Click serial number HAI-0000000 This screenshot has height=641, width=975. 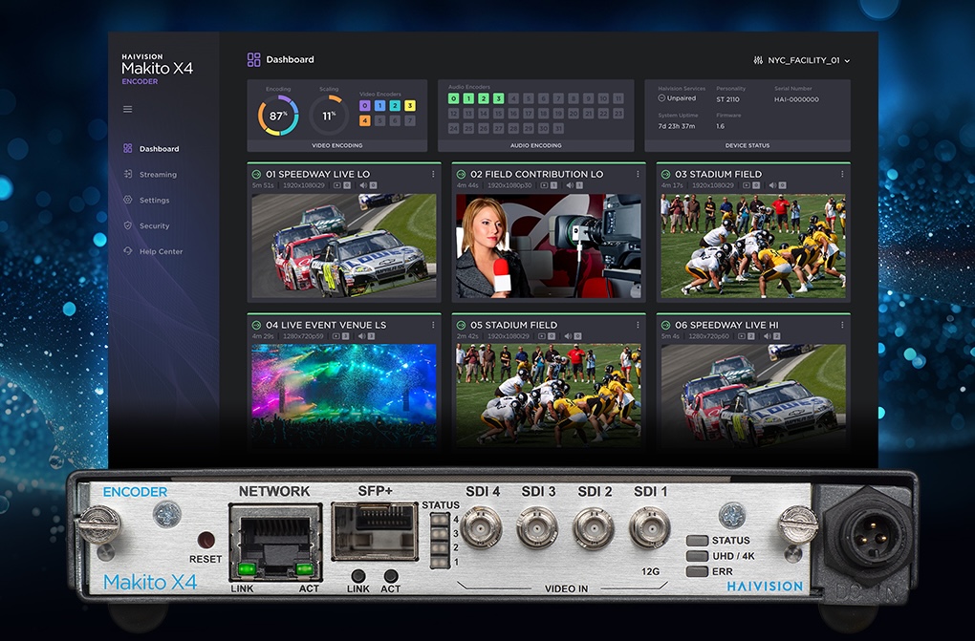click(x=796, y=99)
